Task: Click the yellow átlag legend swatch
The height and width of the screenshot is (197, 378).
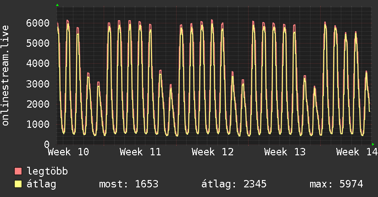Action: 18,184
